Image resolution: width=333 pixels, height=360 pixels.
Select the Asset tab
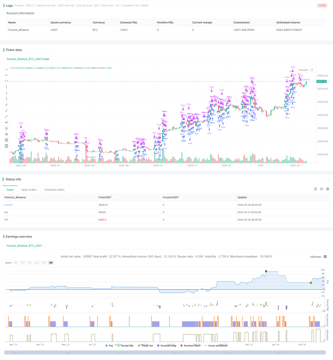tap(10, 190)
